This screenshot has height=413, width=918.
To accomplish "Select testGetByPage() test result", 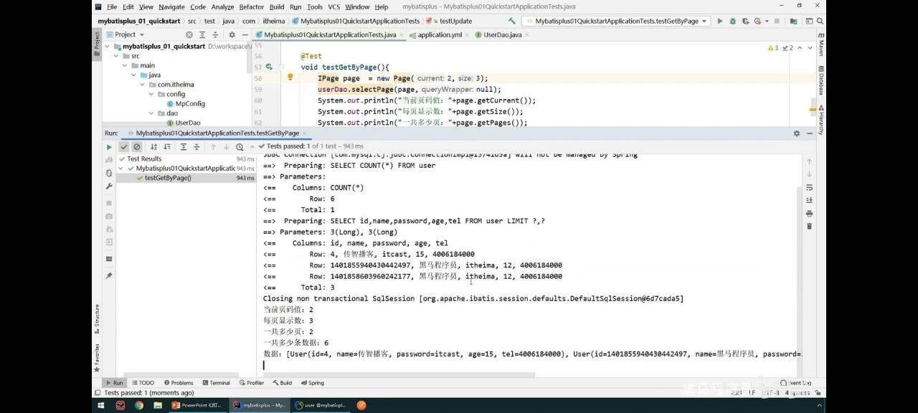I will click(x=168, y=178).
